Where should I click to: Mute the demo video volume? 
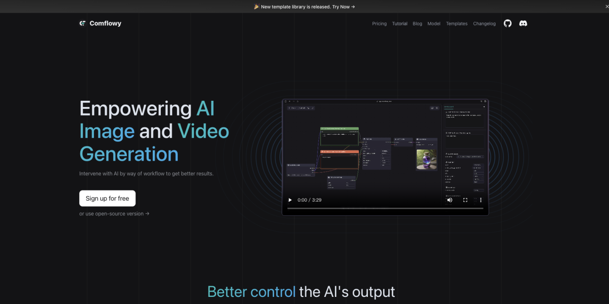(450, 200)
